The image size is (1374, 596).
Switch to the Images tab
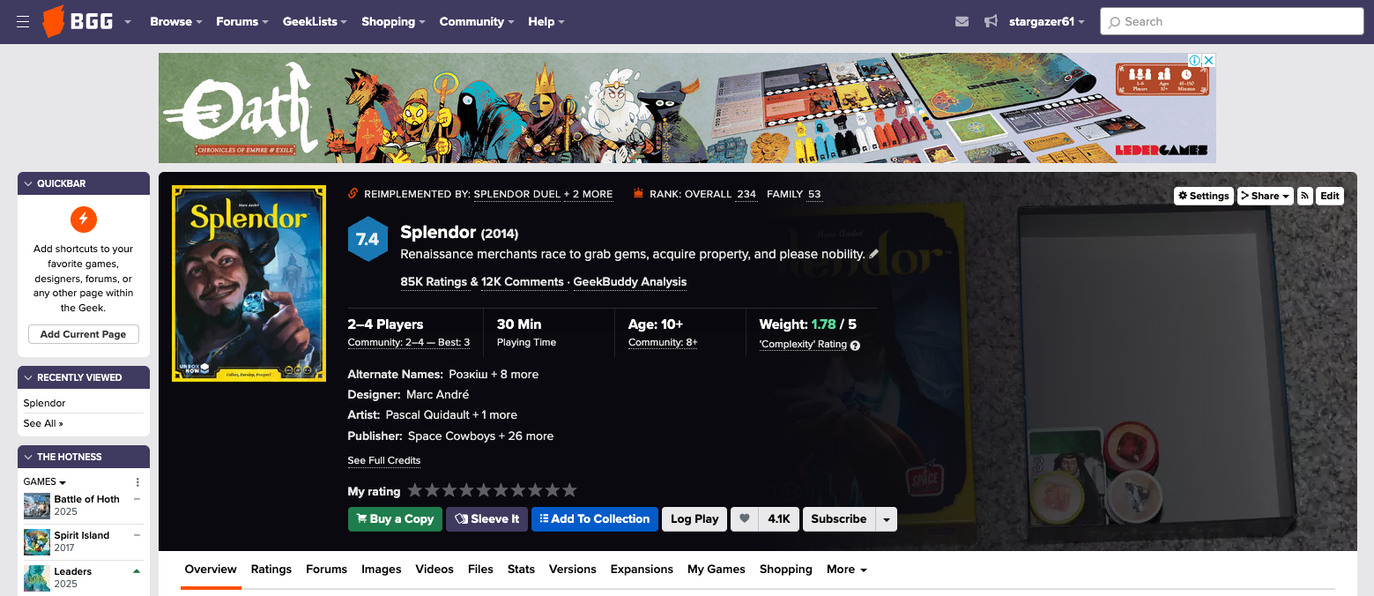(x=382, y=570)
